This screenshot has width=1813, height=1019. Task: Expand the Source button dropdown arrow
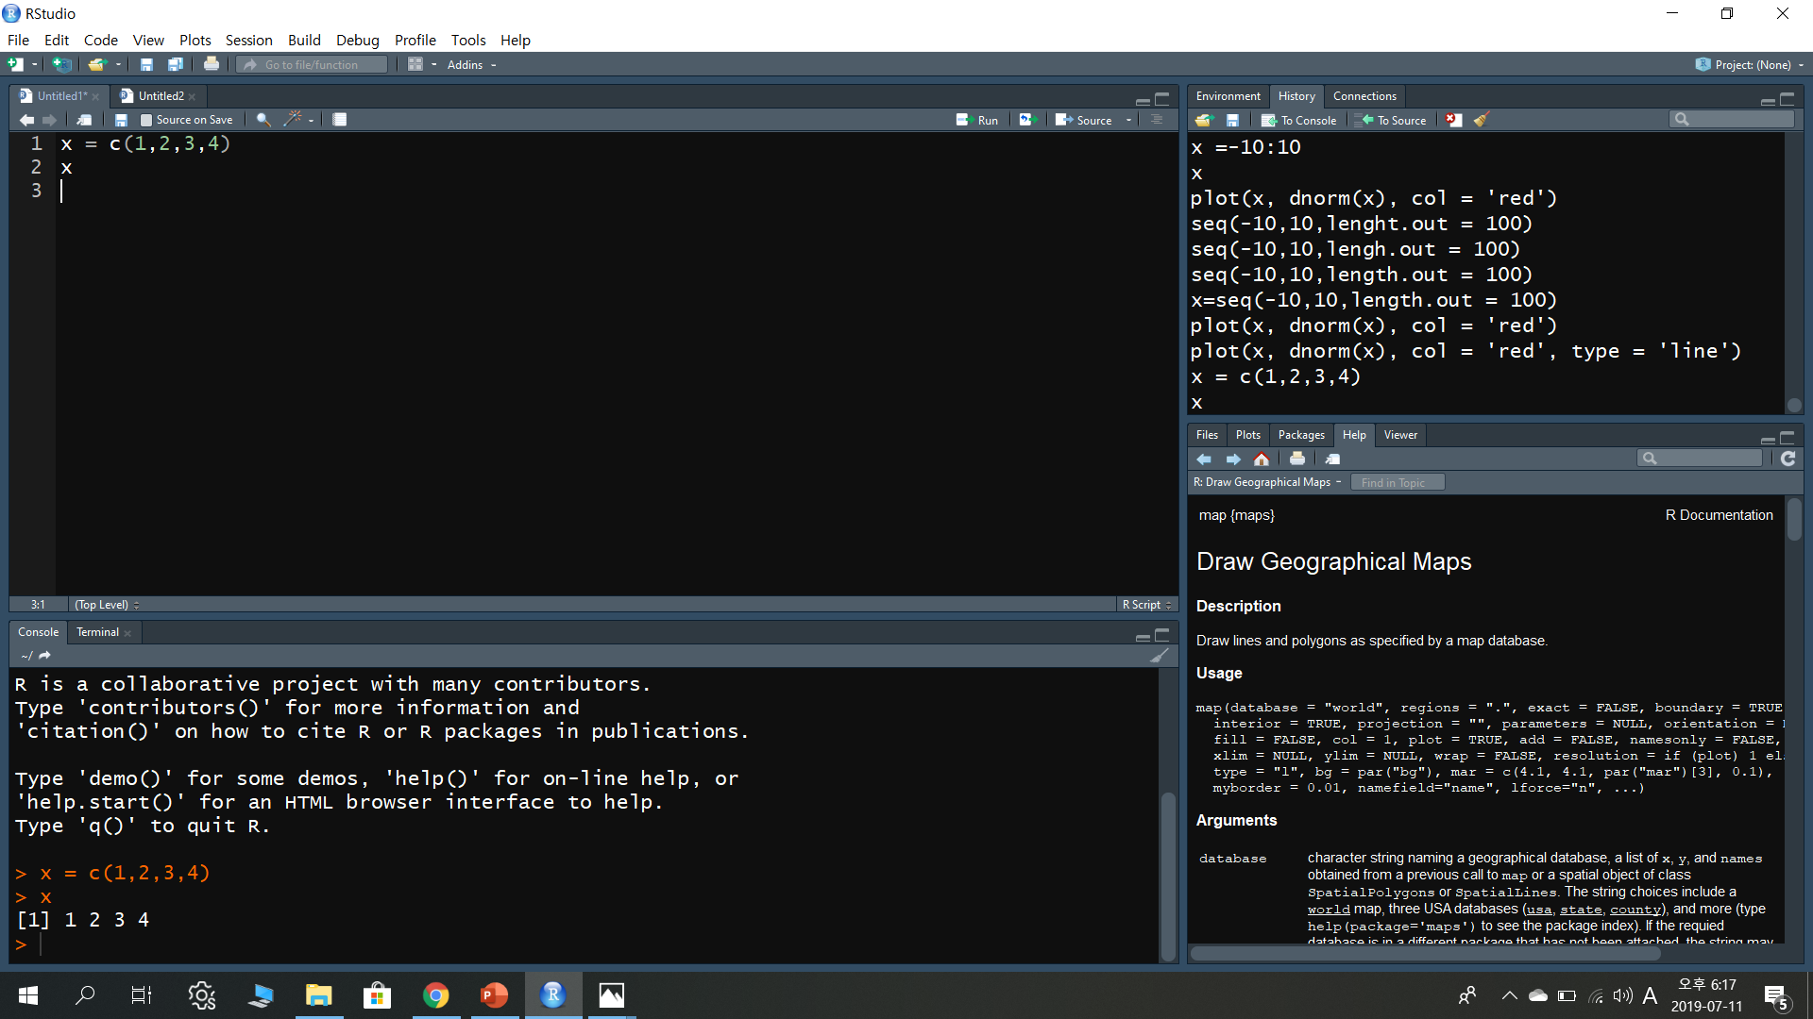(1128, 120)
